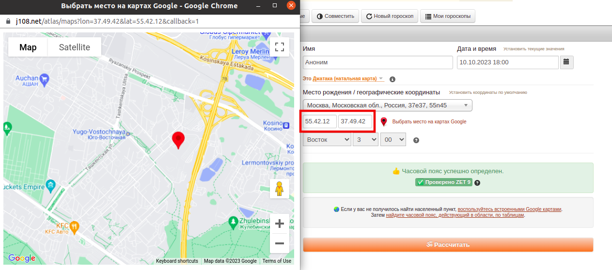Click the red location marker on map
This screenshot has height=270, width=612.
coord(178,140)
